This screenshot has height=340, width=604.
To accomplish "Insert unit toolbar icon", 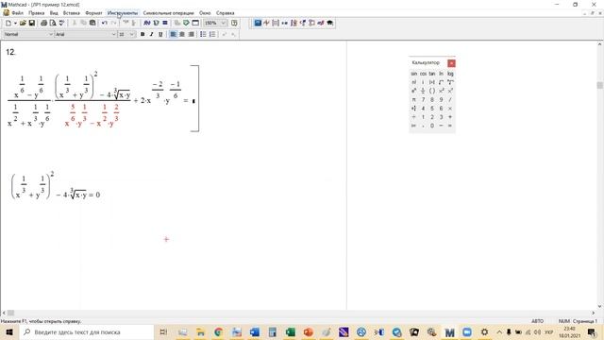I will pyautogui.click(x=156, y=23).
